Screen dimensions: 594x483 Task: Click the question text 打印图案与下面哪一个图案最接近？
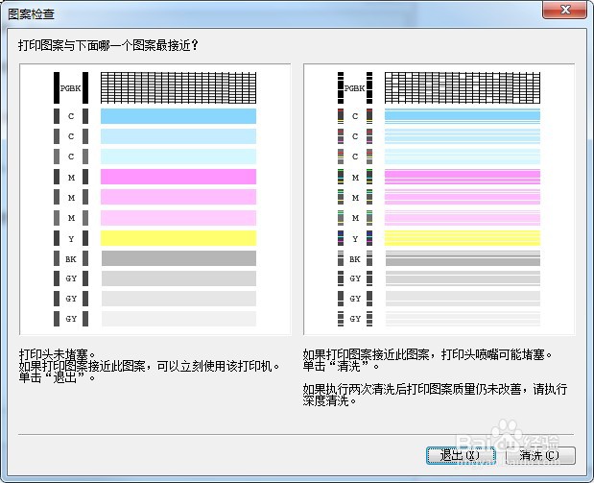point(108,45)
